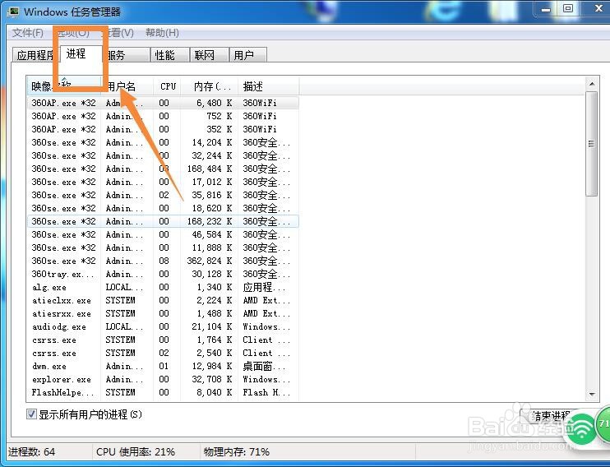Select the FlashHelpe... process row

point(164,393)
